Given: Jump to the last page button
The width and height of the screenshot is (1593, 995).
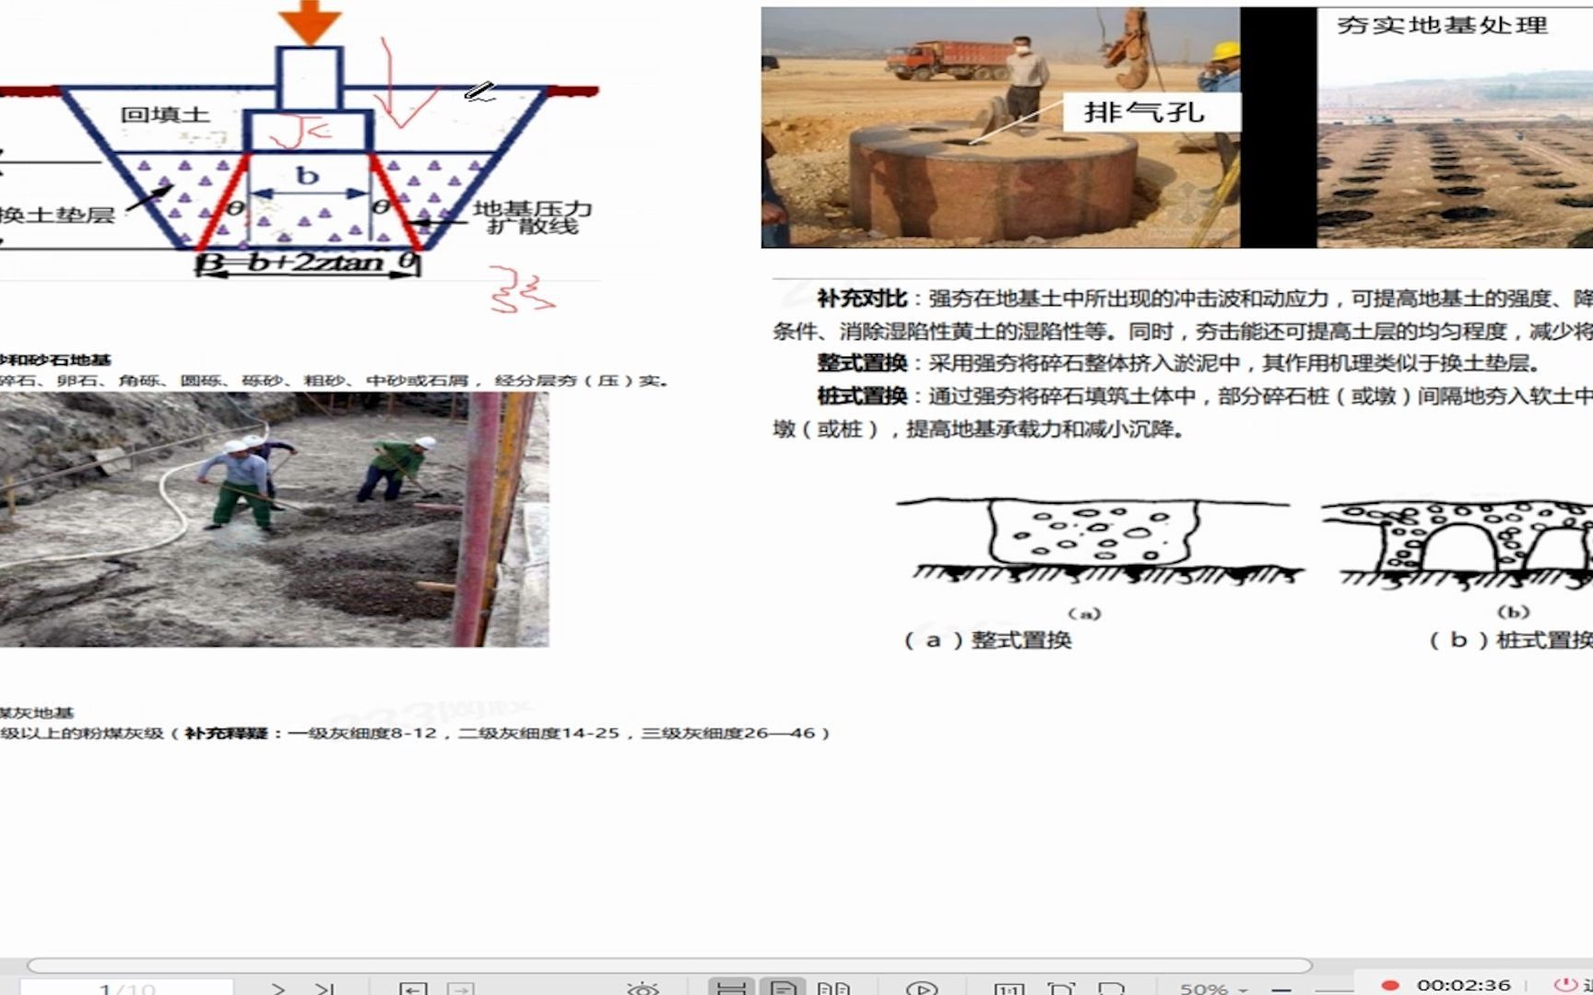Looking at the screenshot, I should [324, 989].
